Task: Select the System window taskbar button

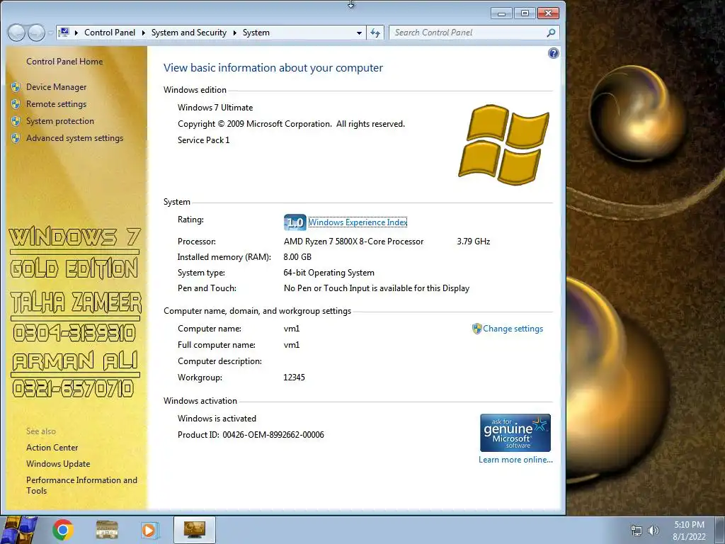Action: 195,530
